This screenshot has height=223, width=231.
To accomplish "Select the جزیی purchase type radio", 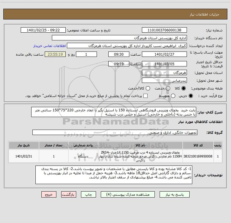I will coord(190,96).
